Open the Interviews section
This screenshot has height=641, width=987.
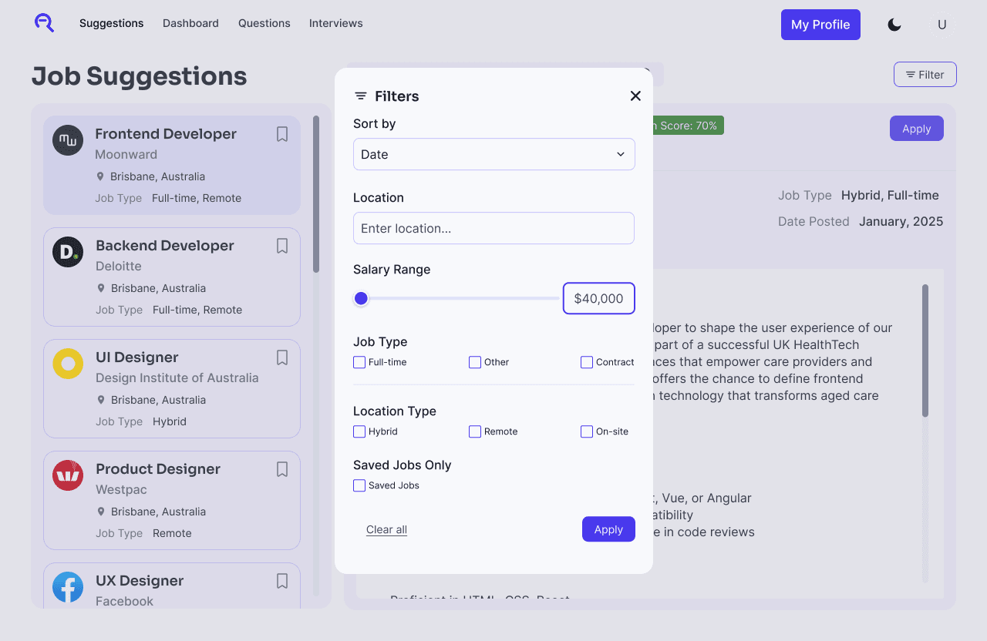(x=335, y=23)
